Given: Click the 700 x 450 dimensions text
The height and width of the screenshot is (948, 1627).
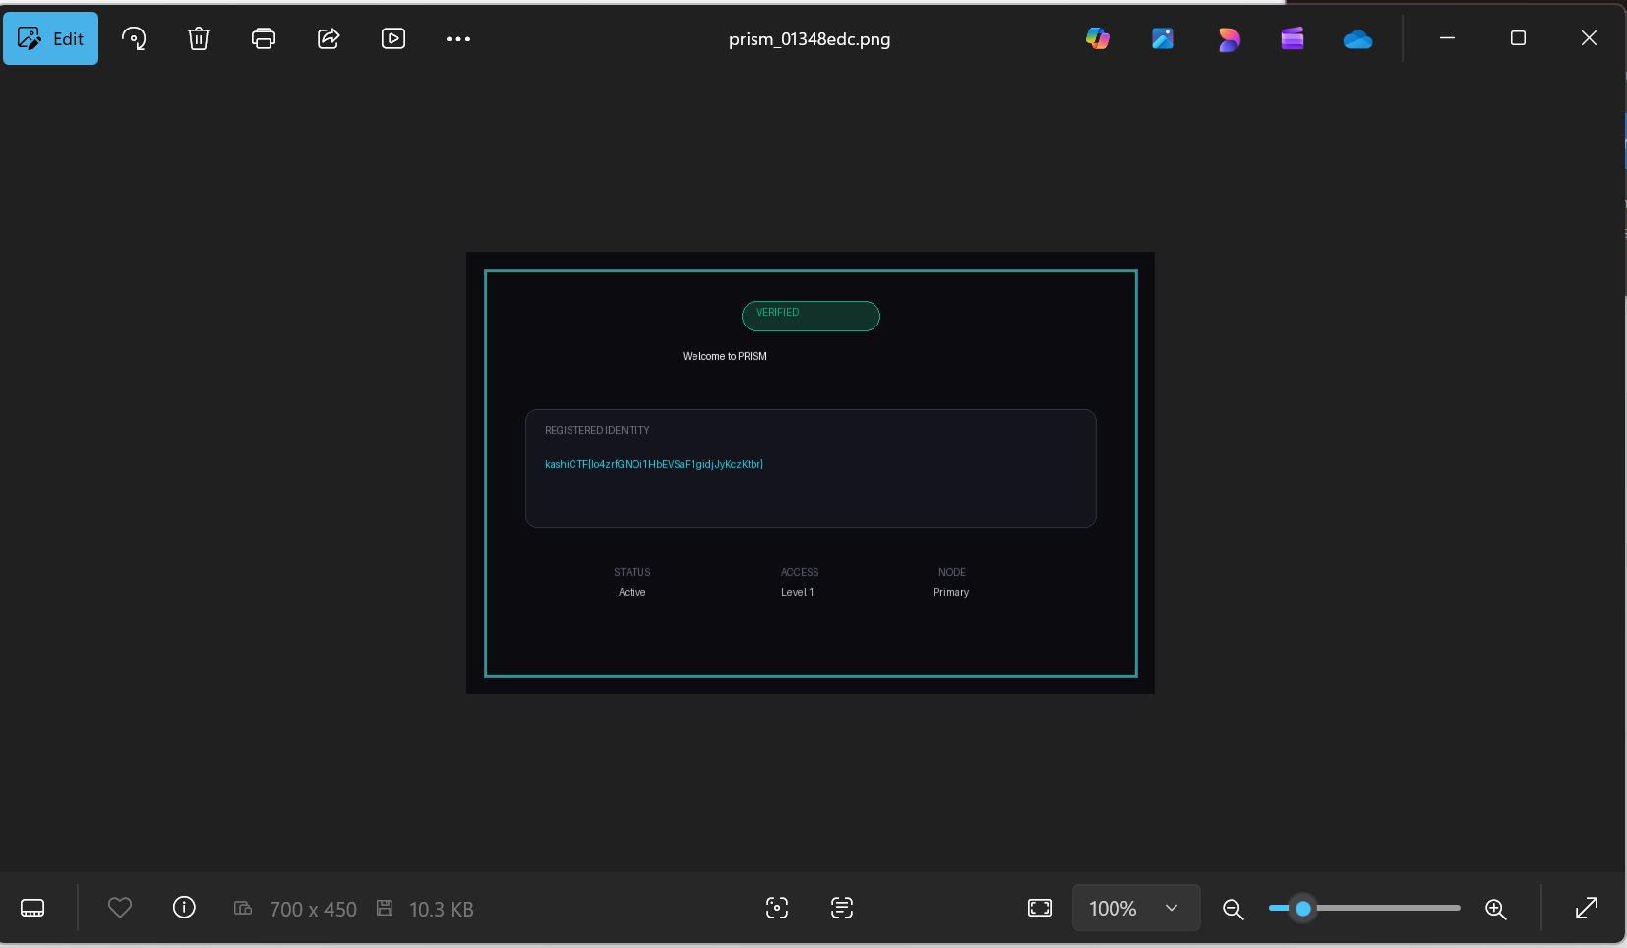Looking at the screenshot, I should (313, 909).
